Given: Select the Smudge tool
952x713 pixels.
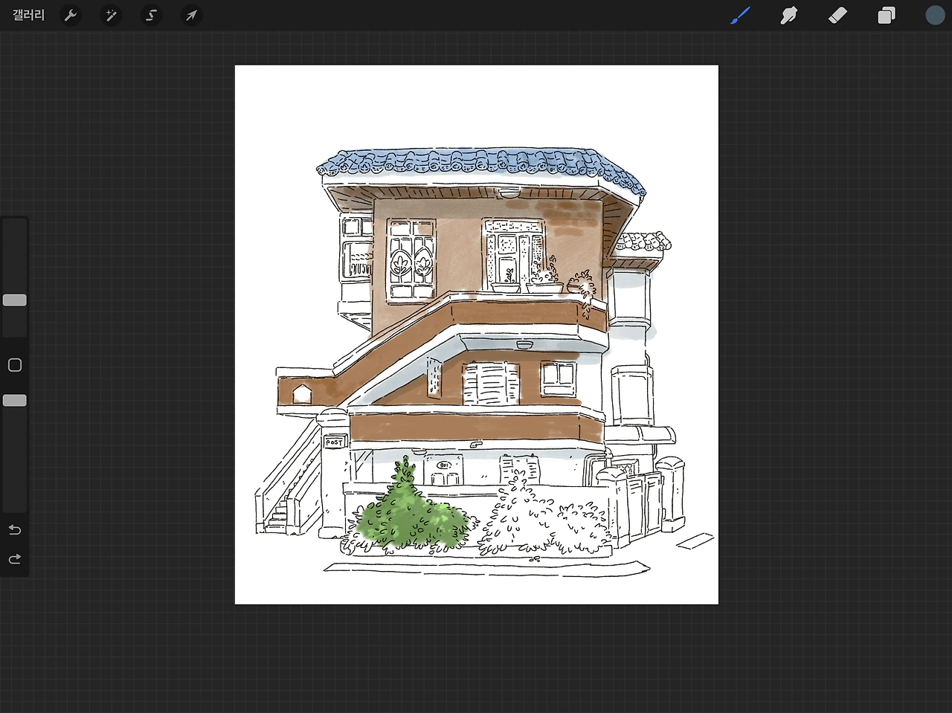Looking at the screenshot, I should 789,15.
